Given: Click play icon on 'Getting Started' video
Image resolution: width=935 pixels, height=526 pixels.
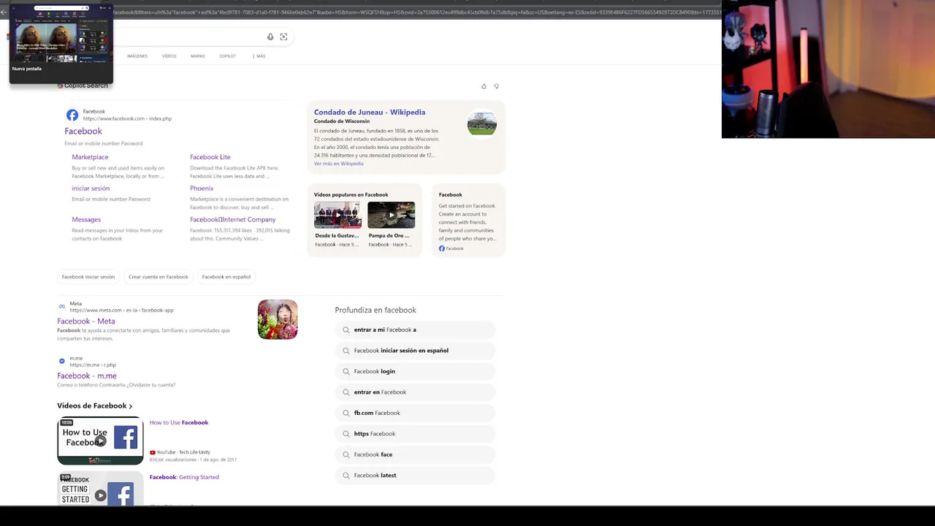Looking at the screenshot, I should point(101,495).
